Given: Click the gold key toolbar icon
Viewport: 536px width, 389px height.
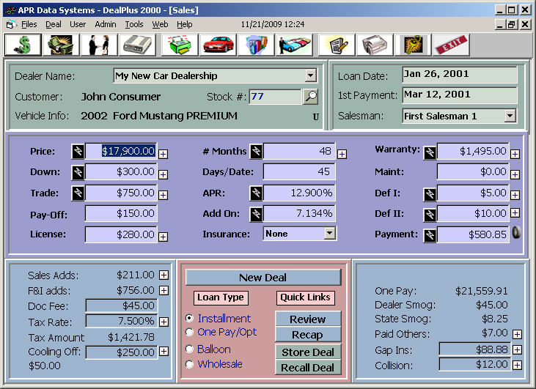Looking at the screenshot, I should pos(412,45).
